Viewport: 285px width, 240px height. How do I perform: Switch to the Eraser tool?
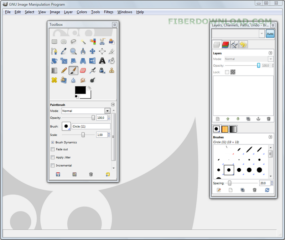[x=83, y=70]
